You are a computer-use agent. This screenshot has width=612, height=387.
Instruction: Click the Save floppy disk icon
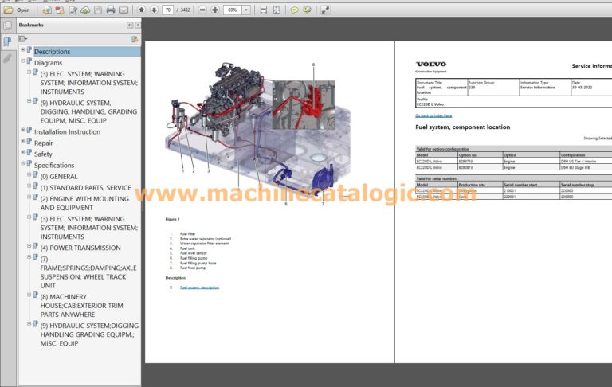(98, 10)
